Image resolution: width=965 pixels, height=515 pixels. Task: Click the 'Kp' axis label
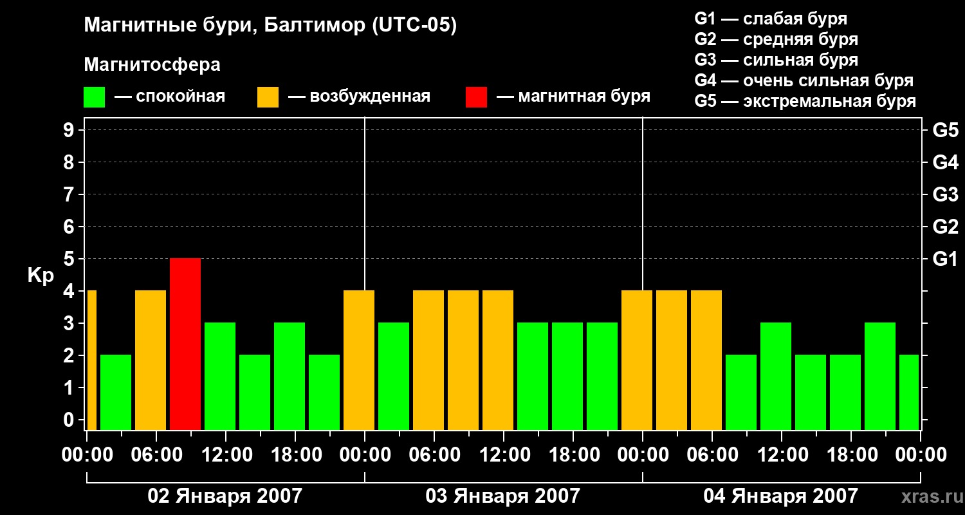[x=41, y=276]
